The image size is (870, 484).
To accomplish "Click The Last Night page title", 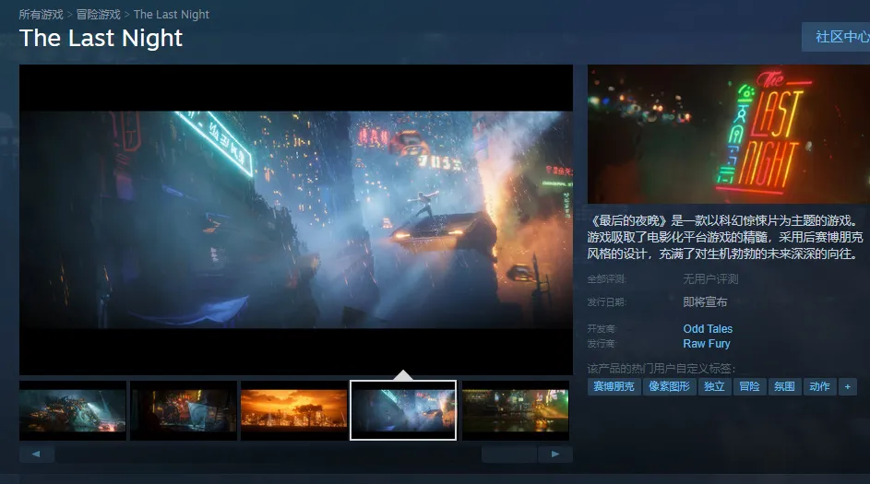I will 101,38.
